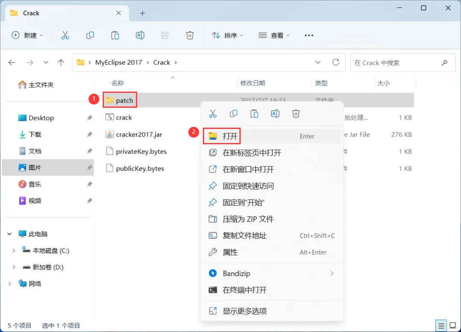Choose 在新标签页中打开
Image resolution: width=461 pixels, height=332 pixels.
pos(271,153)
